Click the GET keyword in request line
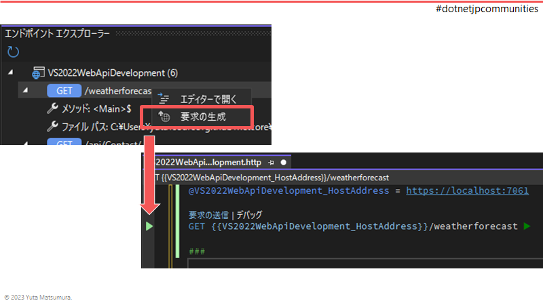The width and height of the screenshot is (543, 305). (196, 226)
